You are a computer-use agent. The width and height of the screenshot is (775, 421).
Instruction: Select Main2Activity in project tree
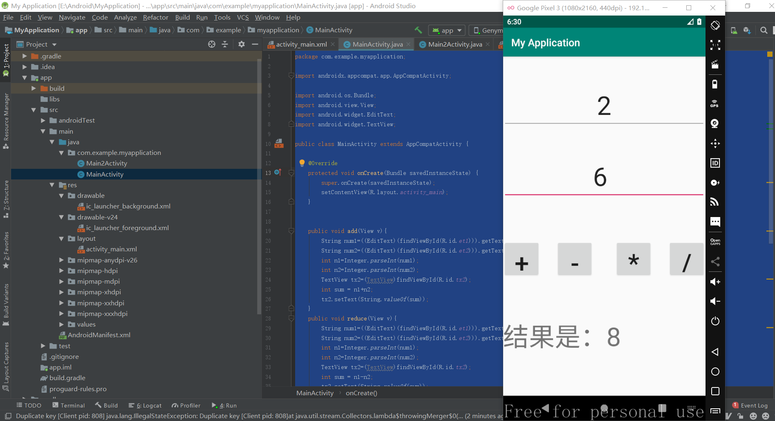coord(107,163)
